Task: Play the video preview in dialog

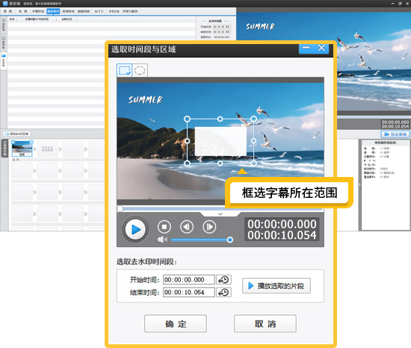Action: [135, 229]
